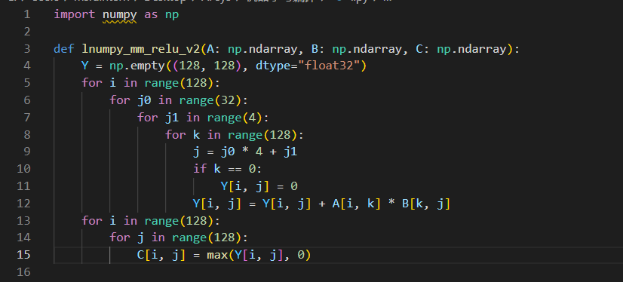
Task: Click 'B[k, j]' on line 12
Action: [x=426, y=204]
